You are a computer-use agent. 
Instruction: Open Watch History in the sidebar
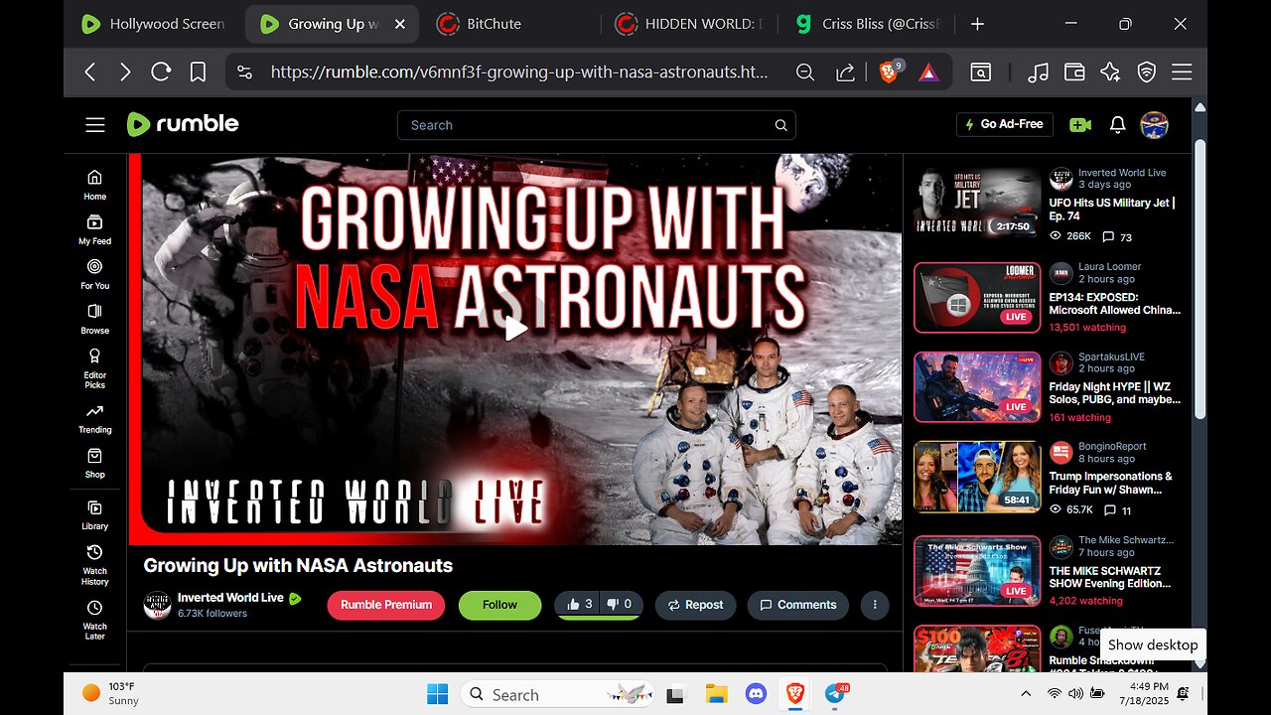(x=94, y=563)
